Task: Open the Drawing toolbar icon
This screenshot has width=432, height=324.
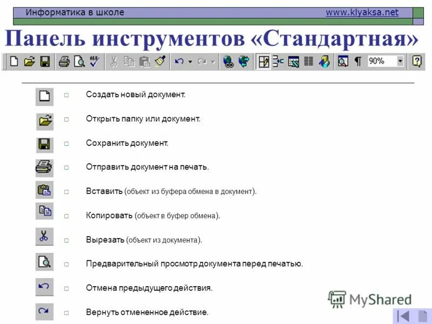Action: [324, 61]
